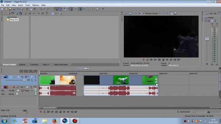Stop playback in timeline transport bar
221x124 pixels.
60,112
